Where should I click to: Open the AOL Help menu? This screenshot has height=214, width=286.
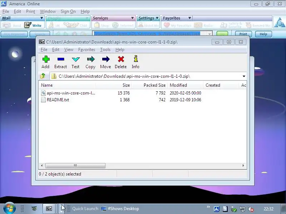pyautogui.click(x=85, y=11)
